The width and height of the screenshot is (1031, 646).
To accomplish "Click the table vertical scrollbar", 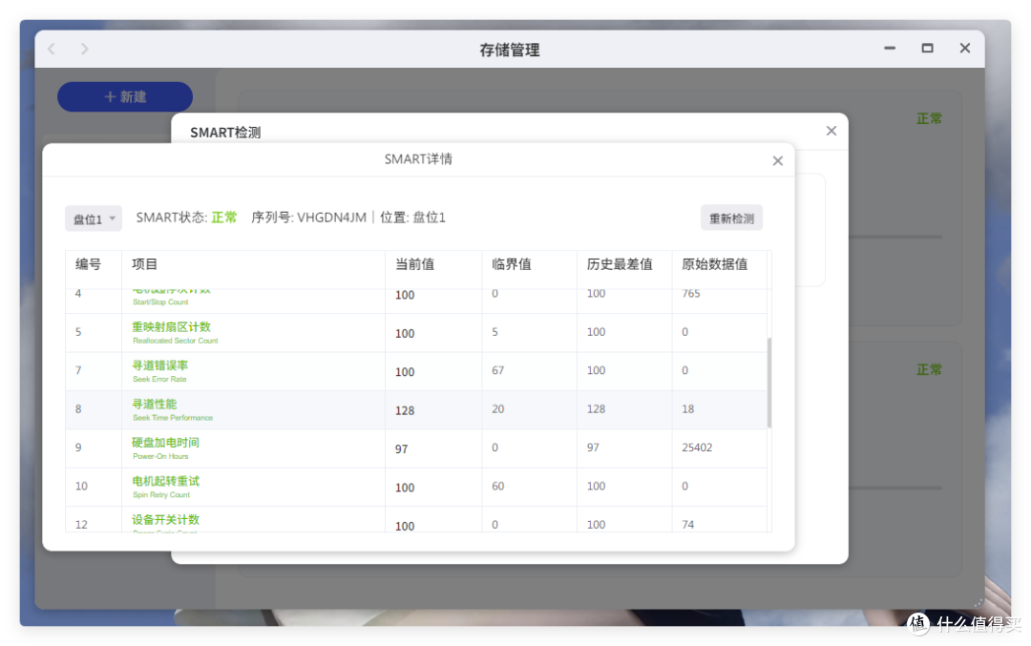I will 769,384.
